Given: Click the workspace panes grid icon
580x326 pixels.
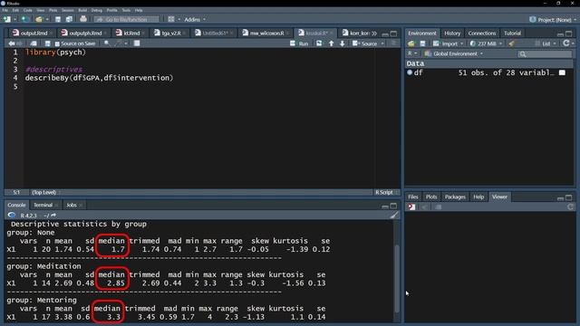Looking at the screenshot, I should (x=171, y=19).
